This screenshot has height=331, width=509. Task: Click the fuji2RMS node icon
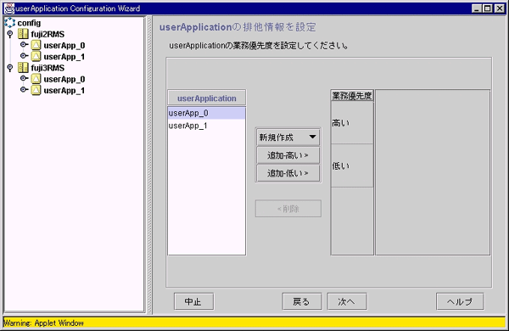coord(23,34)
